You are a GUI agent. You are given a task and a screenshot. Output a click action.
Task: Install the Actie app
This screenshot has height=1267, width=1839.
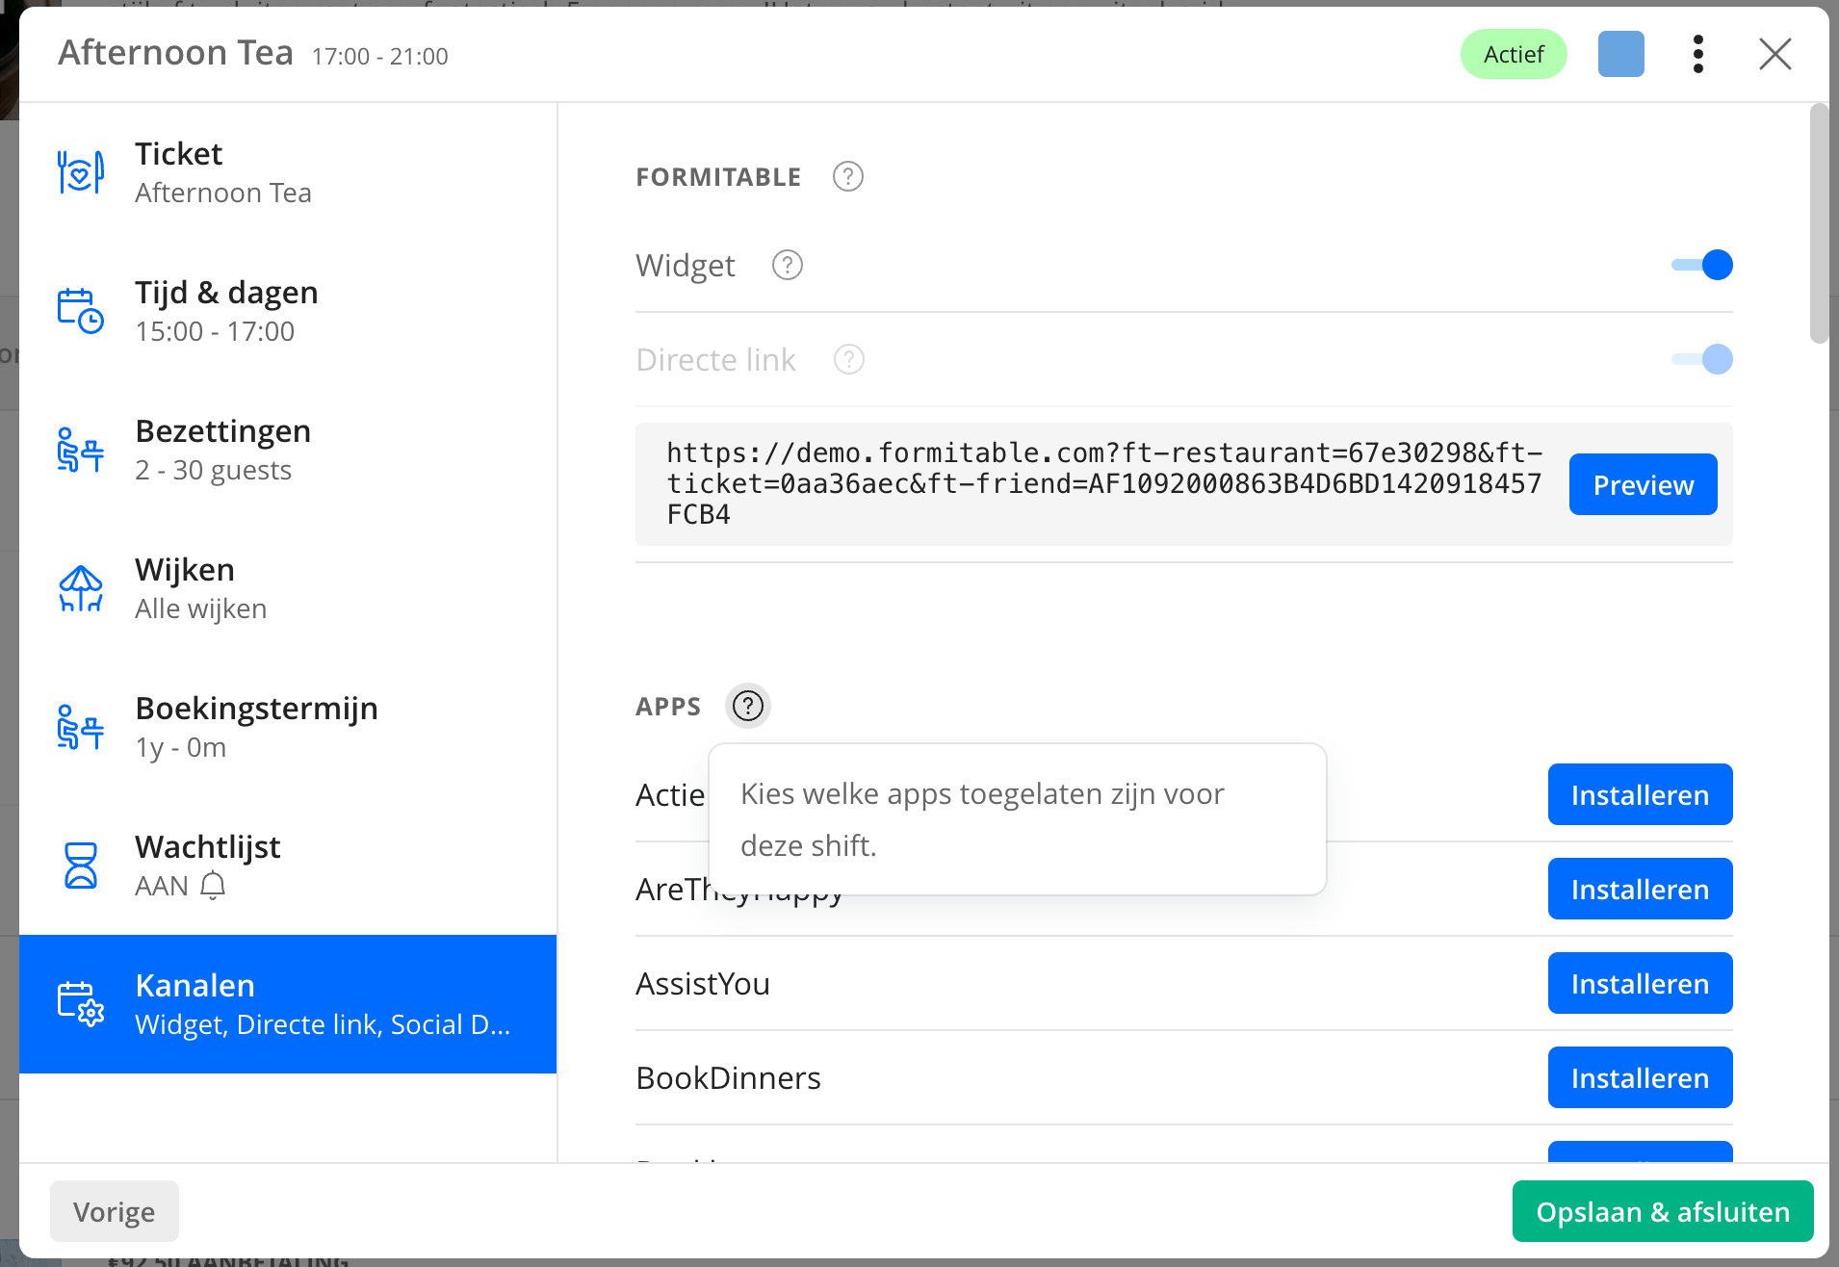click(1640, 794)
